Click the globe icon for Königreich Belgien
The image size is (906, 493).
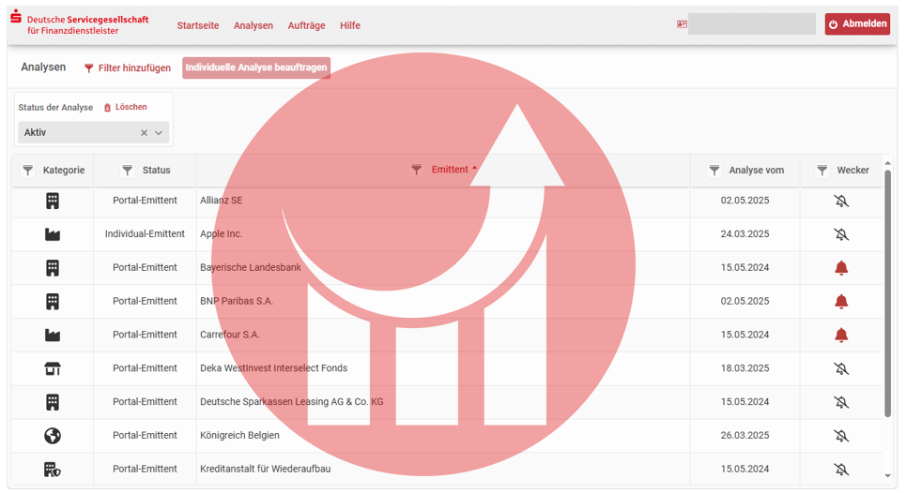pyautogui.click(x=53, y=435)
